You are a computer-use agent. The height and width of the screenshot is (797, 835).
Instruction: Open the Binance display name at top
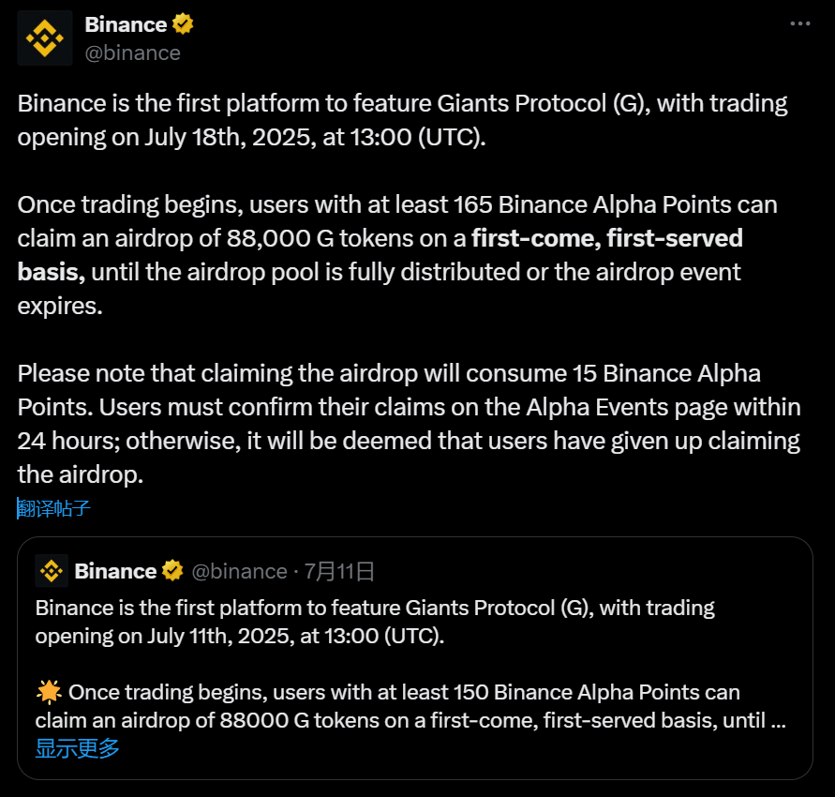[x=126, y=24]
